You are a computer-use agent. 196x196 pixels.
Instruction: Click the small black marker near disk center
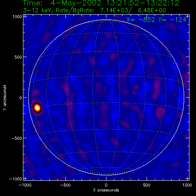[x=111, y=81]
